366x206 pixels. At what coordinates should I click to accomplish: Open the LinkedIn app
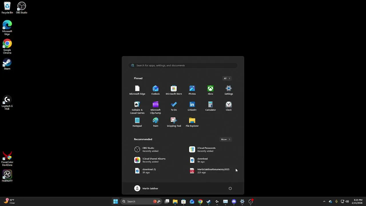coord(192,106)
